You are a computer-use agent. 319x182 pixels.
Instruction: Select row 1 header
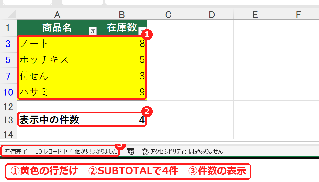click(x=8, y=28)
